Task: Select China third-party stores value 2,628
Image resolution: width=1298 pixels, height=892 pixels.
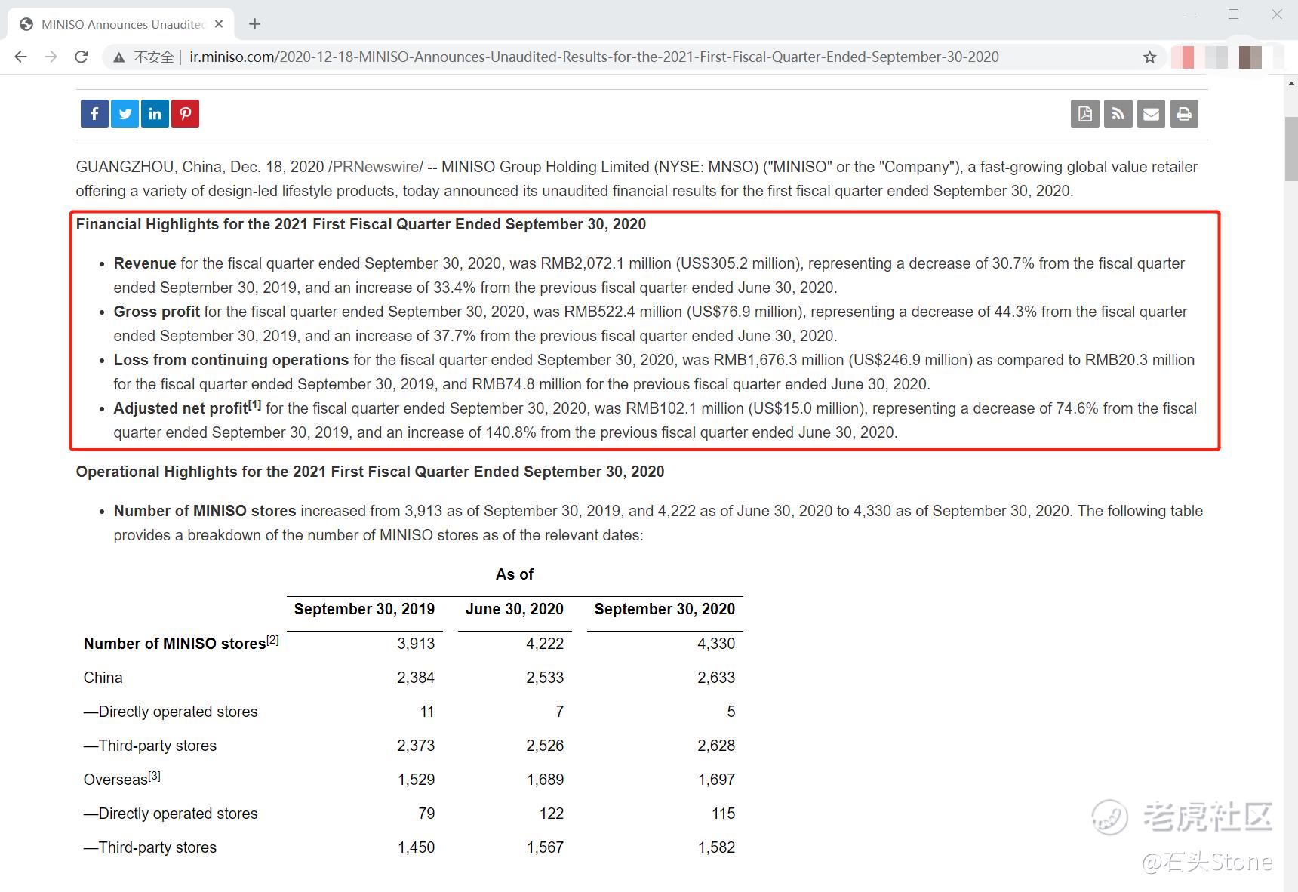Action: (x=716, y=746)
